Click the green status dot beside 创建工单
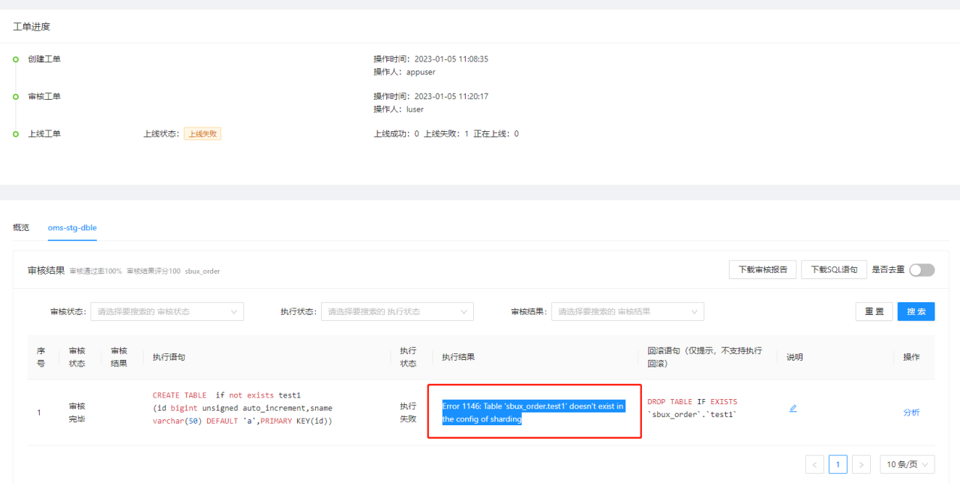Image resolution: width=960 pixels, height=483 pixels. (x=15, y=58)
